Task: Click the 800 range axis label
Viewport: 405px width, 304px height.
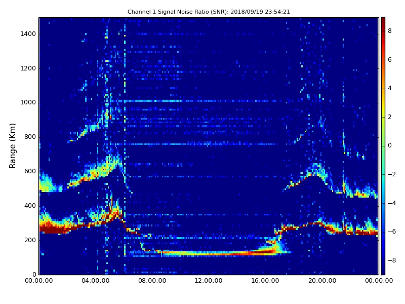Action: tap(30, 137)
